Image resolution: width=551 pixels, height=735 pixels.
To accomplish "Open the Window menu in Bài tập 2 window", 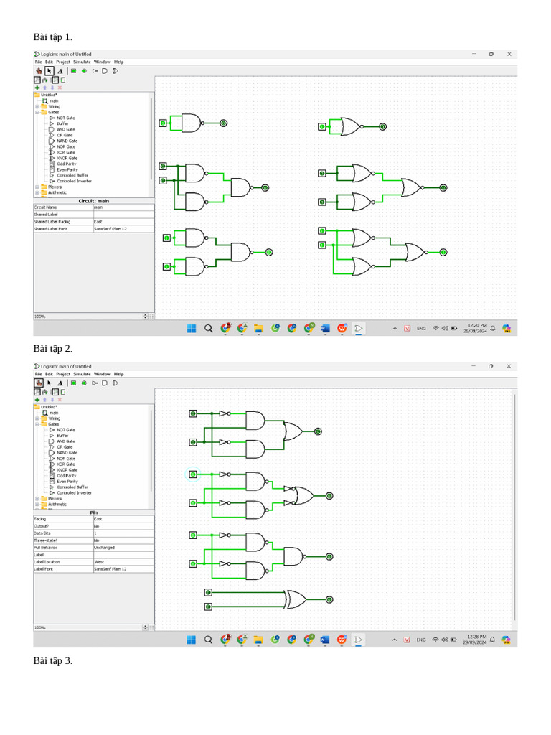I will tap(103, 374).
